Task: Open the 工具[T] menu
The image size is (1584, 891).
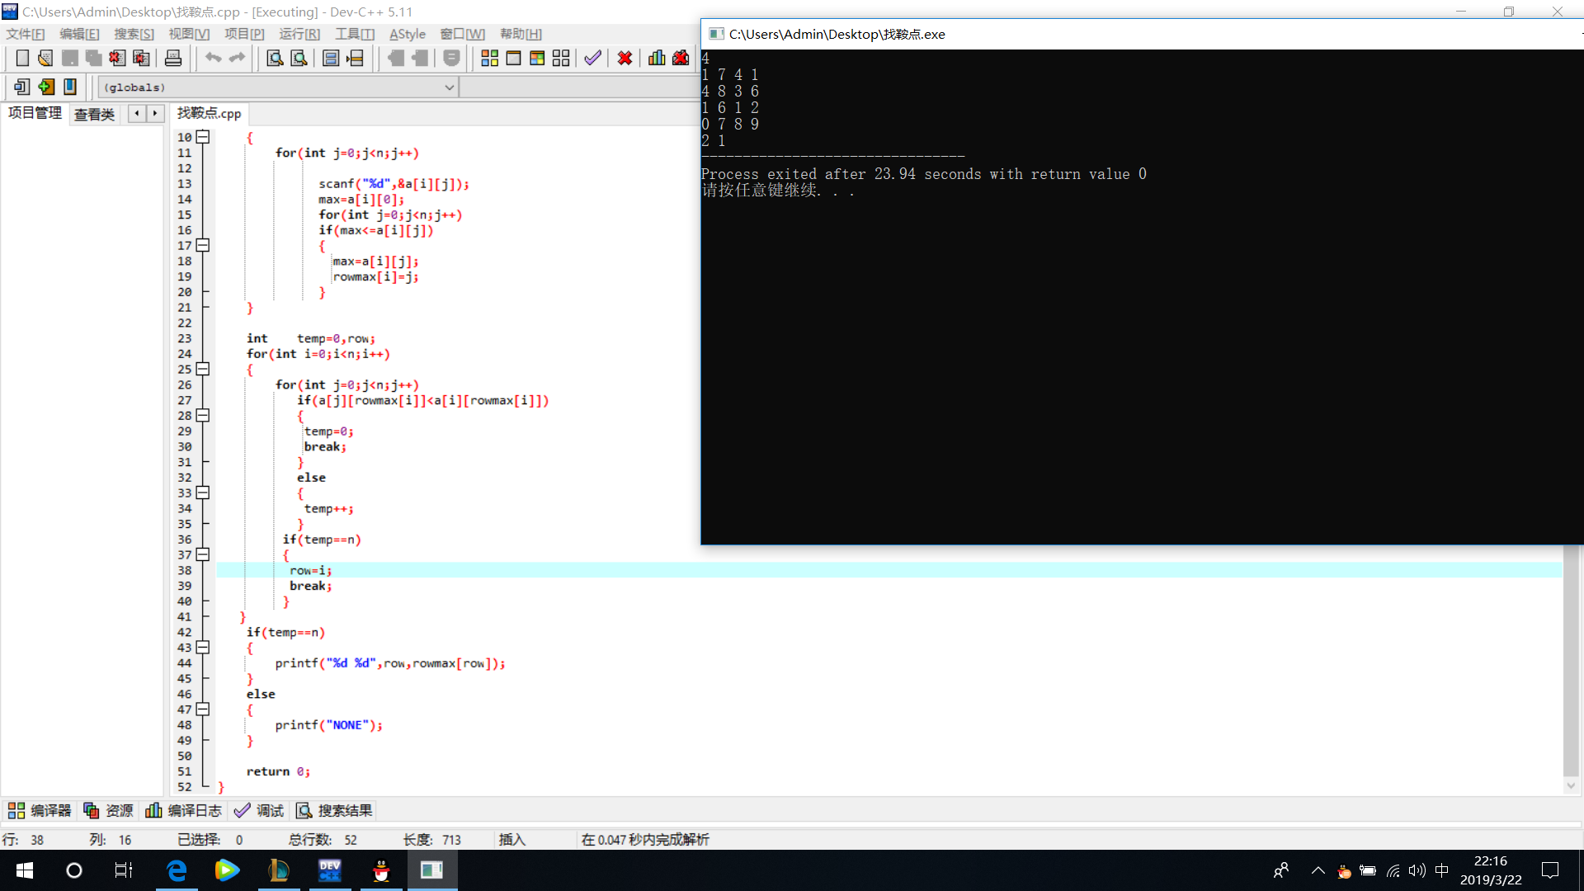Action: pyautogui.click(x=355, y=34)
